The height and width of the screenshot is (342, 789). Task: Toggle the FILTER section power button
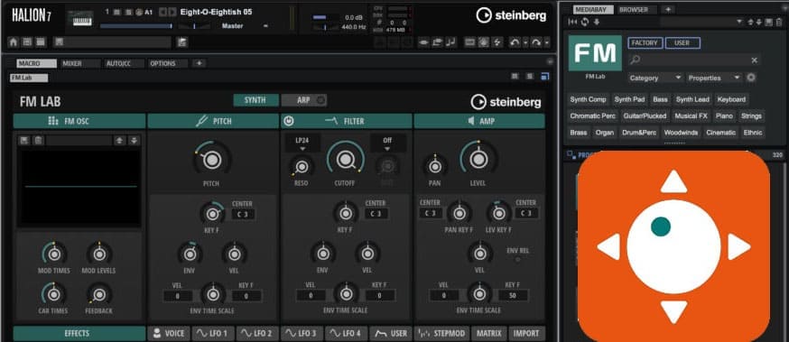pos(289,121)
